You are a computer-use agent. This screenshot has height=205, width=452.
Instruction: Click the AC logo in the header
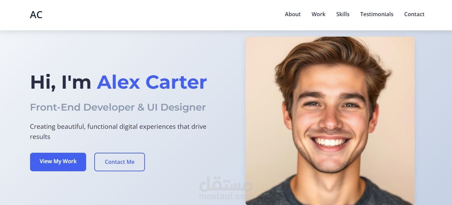click(x=36, y=15)
